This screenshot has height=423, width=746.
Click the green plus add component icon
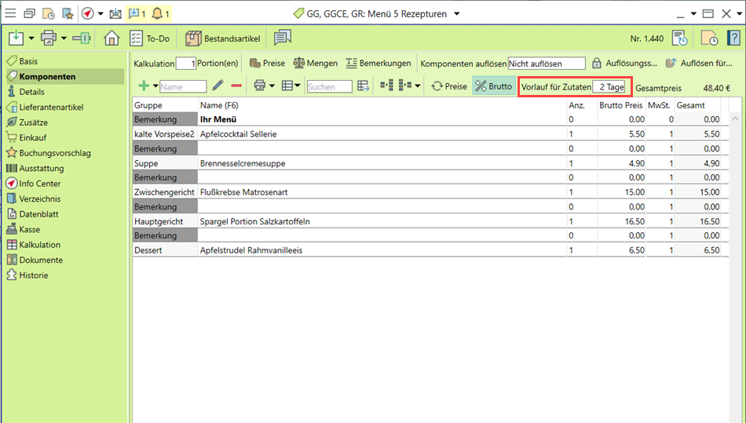[143, 86]
